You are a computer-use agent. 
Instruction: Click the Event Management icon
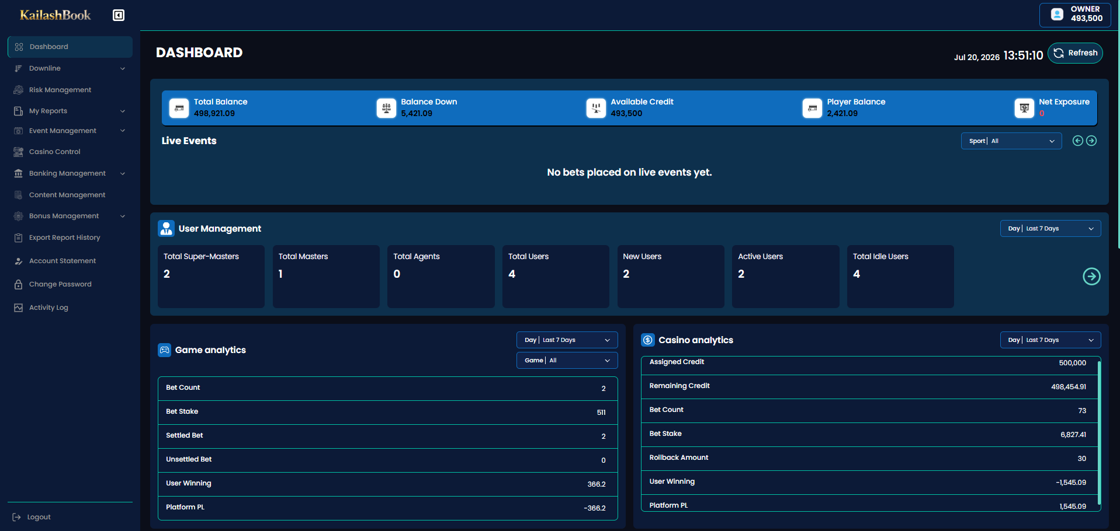18,131
